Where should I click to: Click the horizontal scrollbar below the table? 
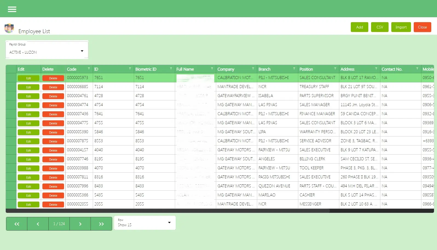[167, 211]
